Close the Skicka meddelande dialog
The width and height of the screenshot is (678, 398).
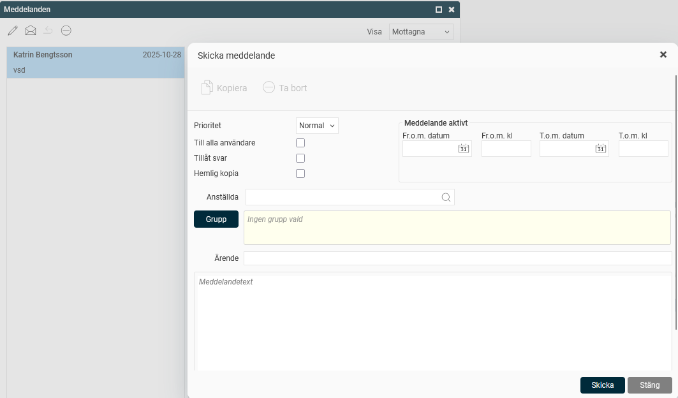point(663,55)
